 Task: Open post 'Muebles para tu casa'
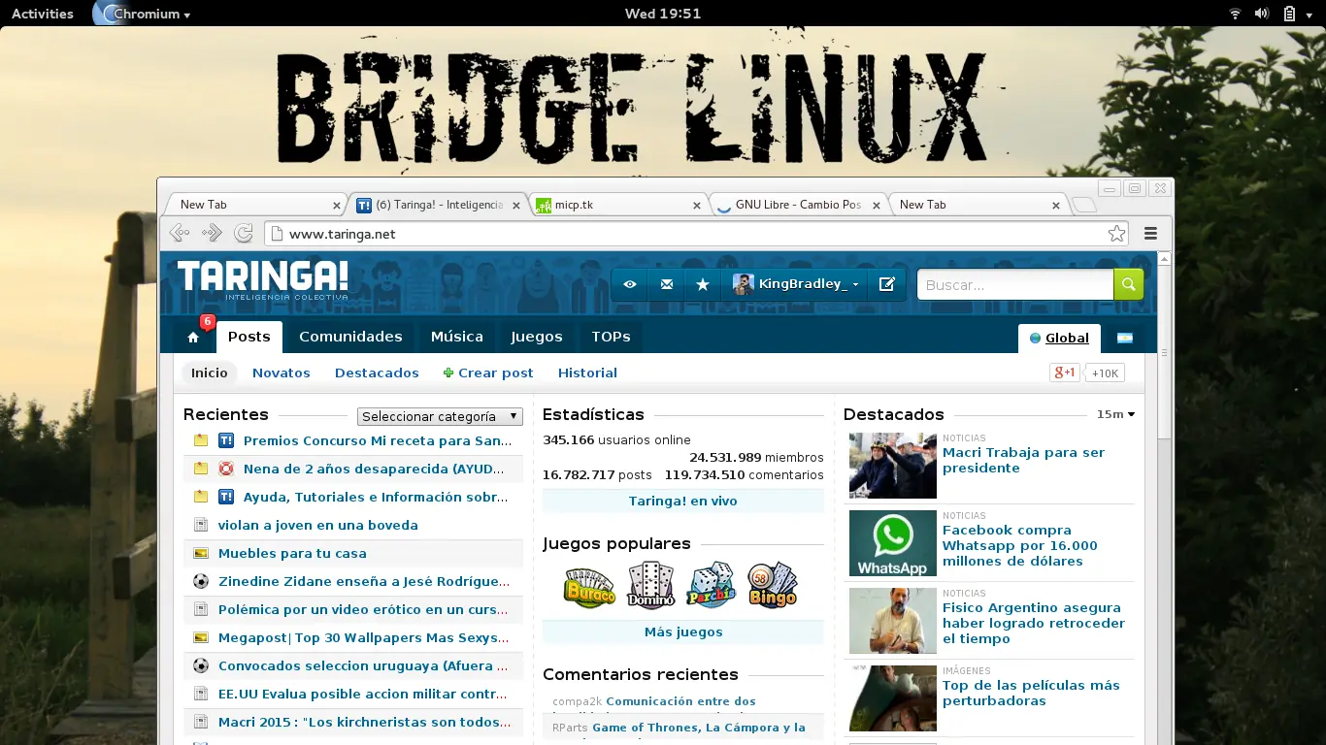coord(292,553)
